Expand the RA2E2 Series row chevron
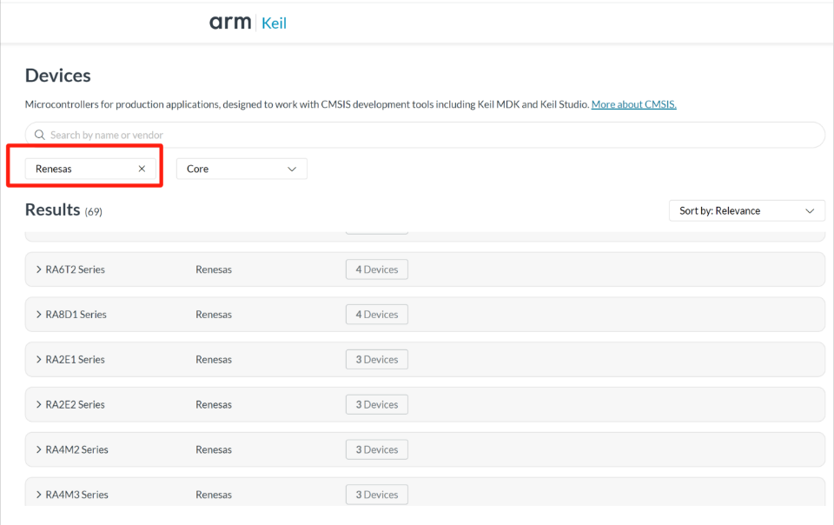Image resolution: width=834 pixels, height=525 pixels. 38,404
